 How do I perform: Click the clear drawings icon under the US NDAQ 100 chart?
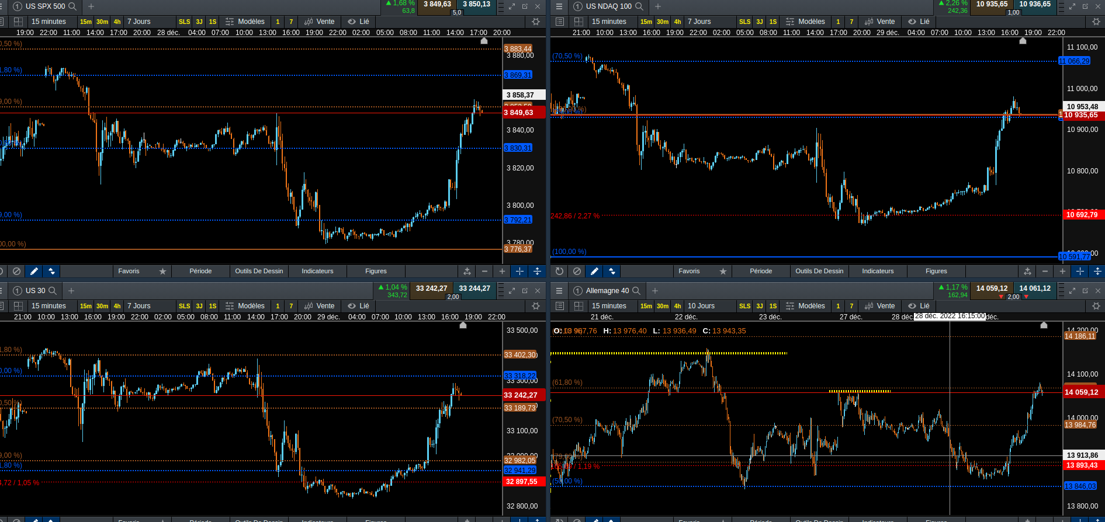click(x=577, y=271)
